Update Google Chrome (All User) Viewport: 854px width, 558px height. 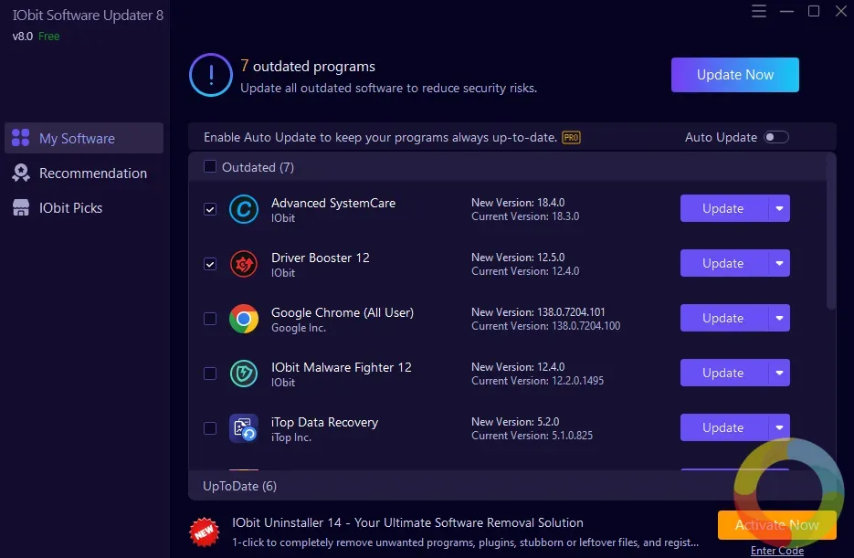click(723, 318)
